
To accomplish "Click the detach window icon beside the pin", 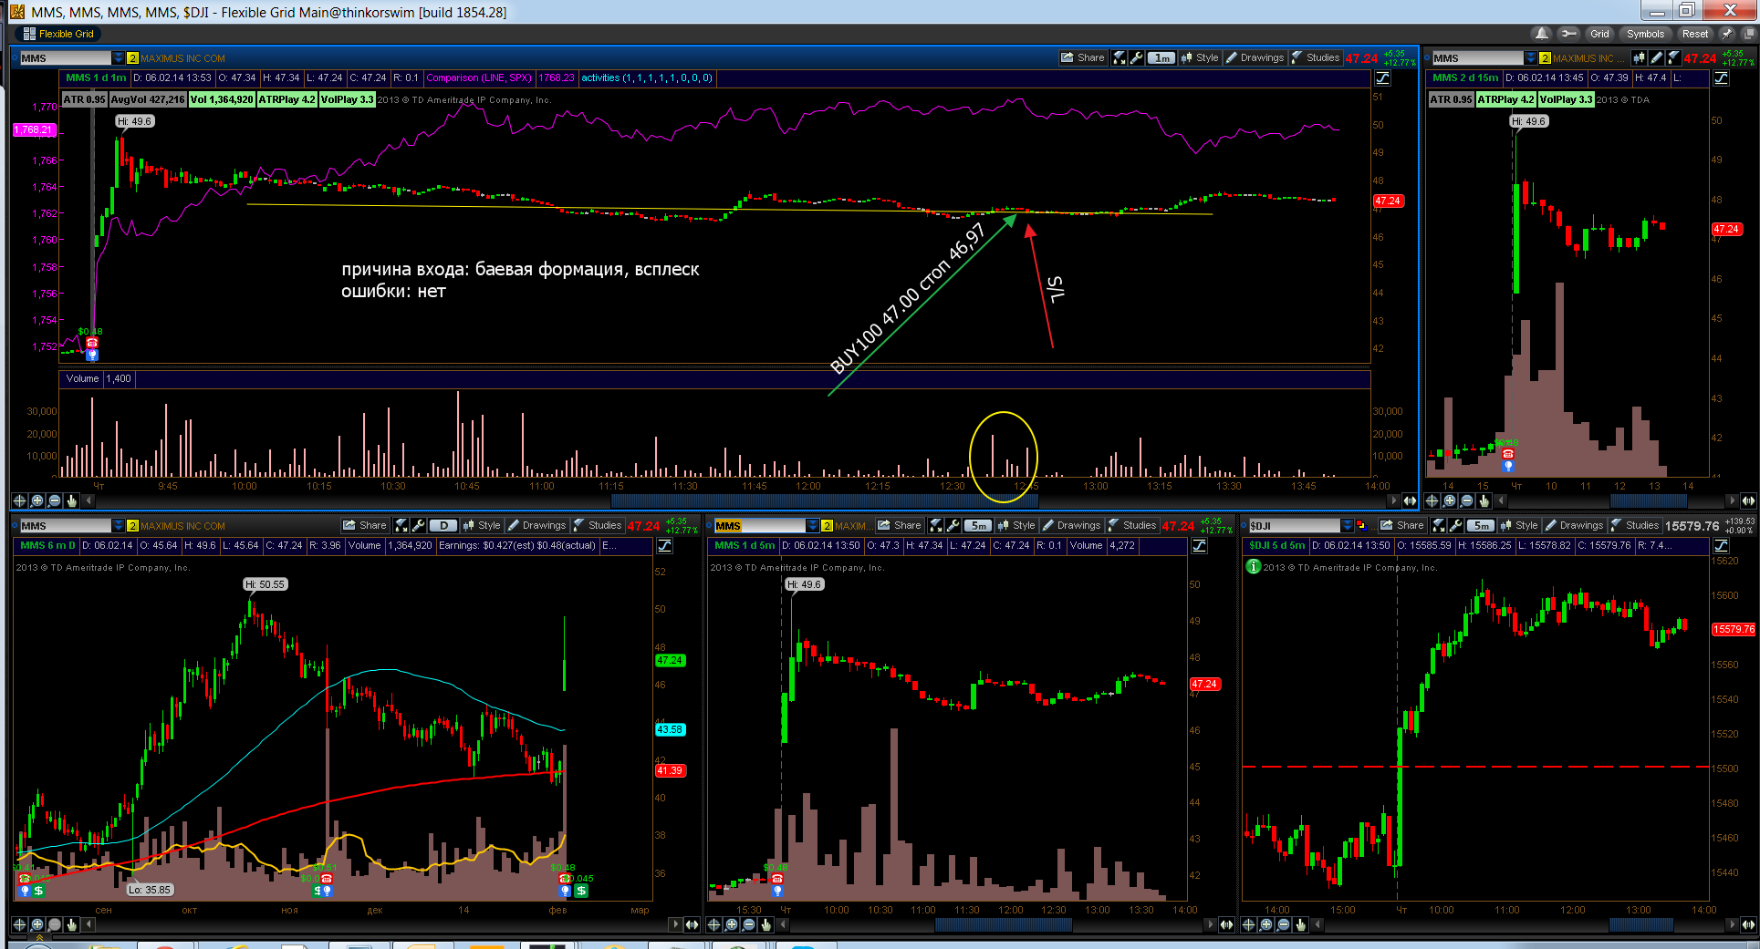I will point(1749,34).
